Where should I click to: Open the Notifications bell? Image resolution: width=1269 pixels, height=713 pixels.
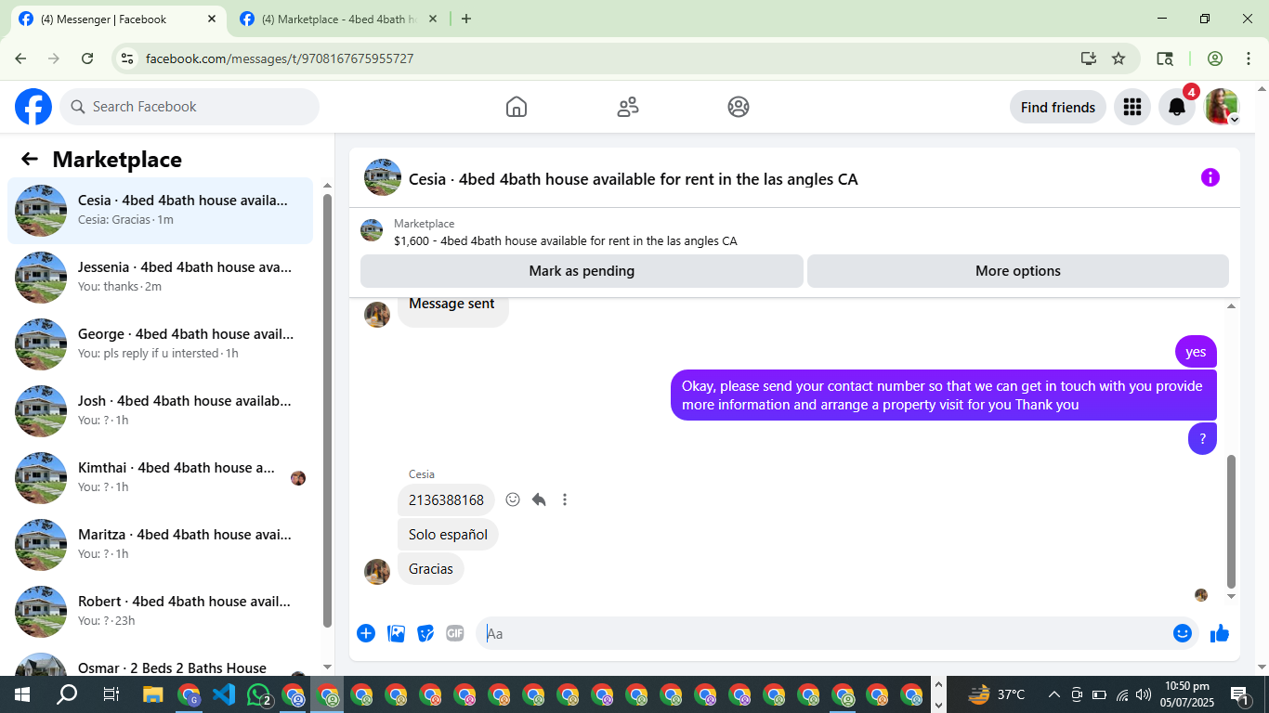point(1177,107)
